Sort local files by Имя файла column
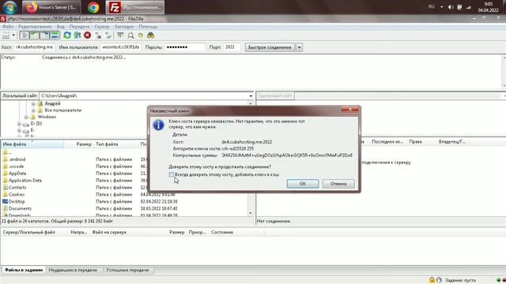 click(x=32, y=144)
